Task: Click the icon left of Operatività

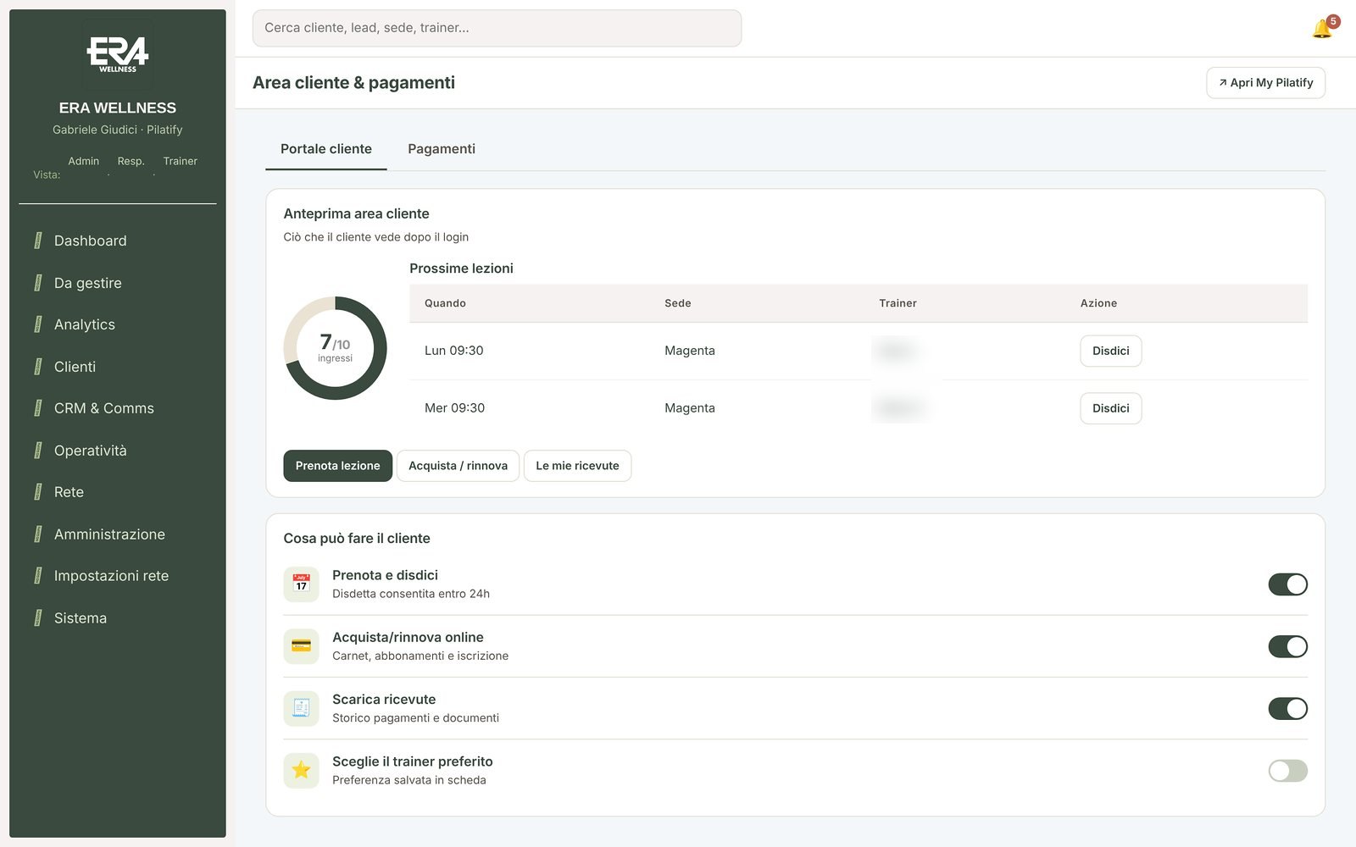Action: (x=38, y=451)
